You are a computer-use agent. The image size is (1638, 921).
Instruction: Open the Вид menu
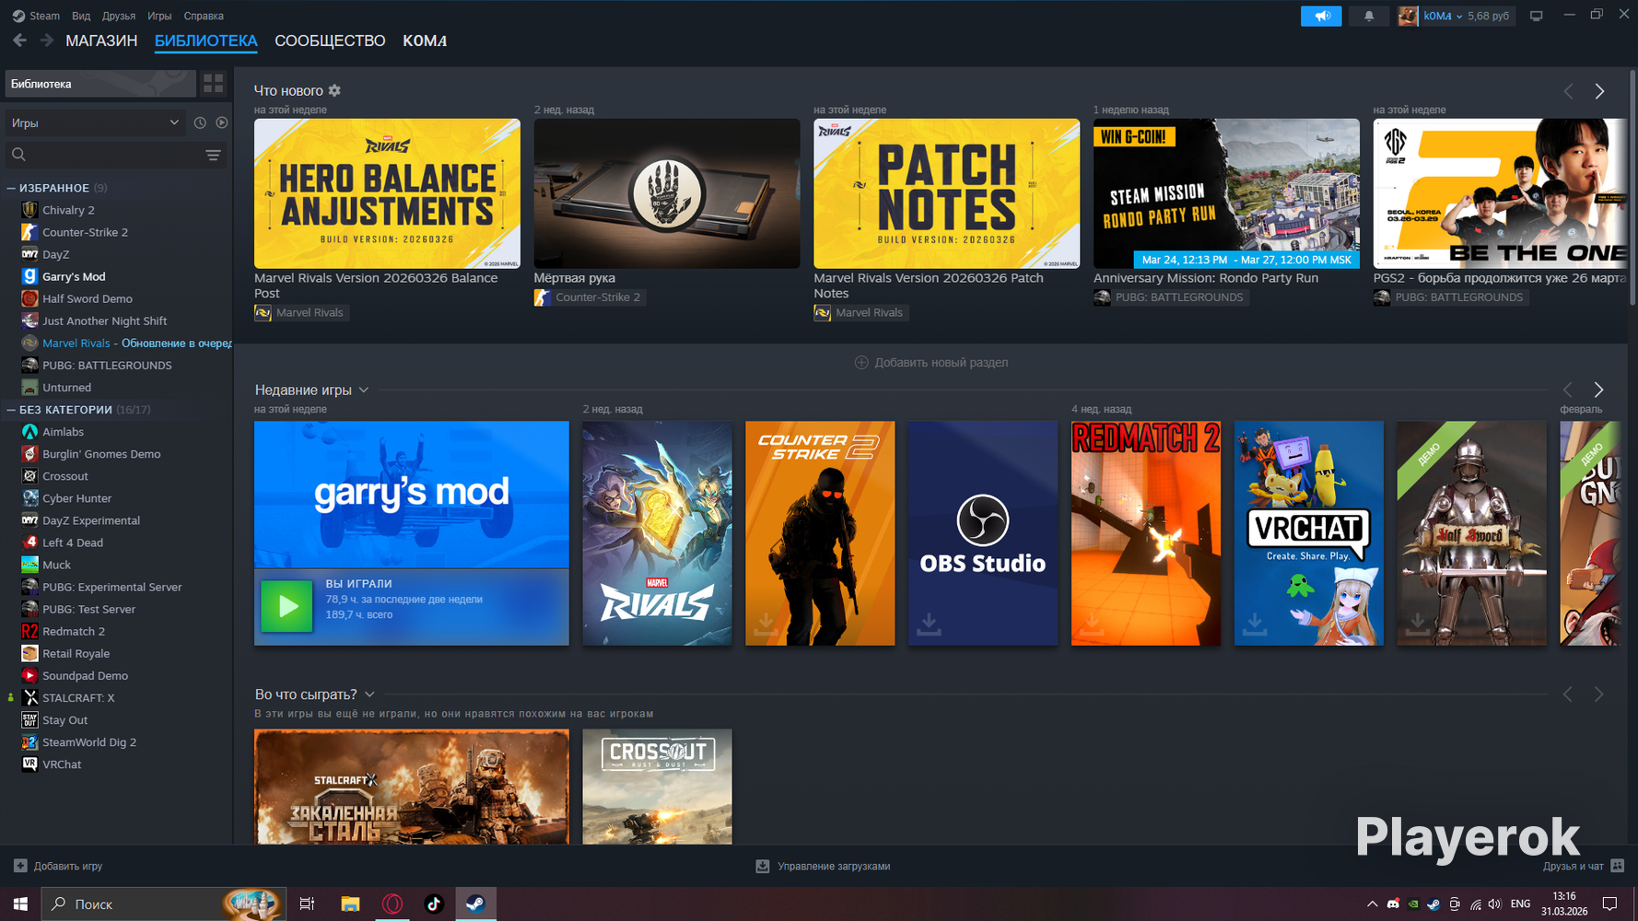81,16
